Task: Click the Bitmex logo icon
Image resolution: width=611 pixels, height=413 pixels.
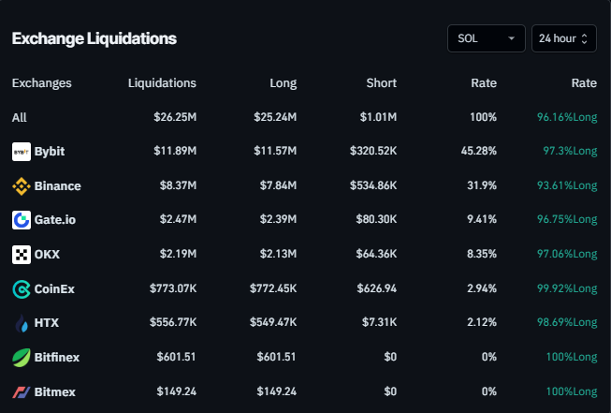Action: point(21,391)
